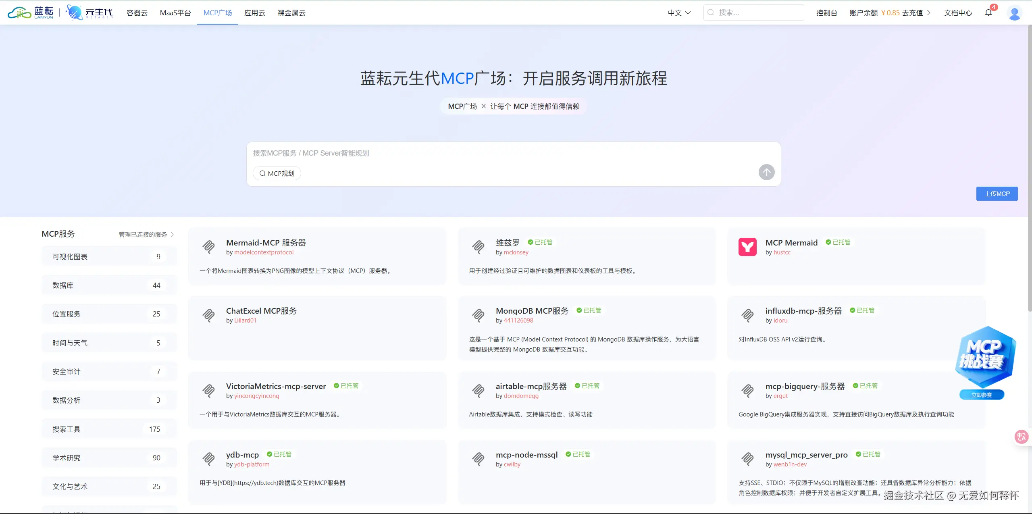The image size is (1032, 514).
Task: Open the 容器云 navigation tab
Action: click(137, 13)
